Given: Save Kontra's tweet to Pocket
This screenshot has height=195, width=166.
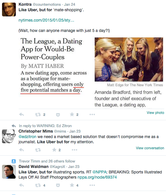Looking at the screenshot, I should pyautogui.click(x=58, y=114).
